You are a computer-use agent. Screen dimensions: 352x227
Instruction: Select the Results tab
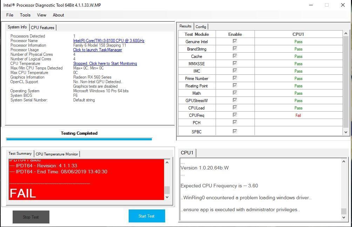[185, 26]
